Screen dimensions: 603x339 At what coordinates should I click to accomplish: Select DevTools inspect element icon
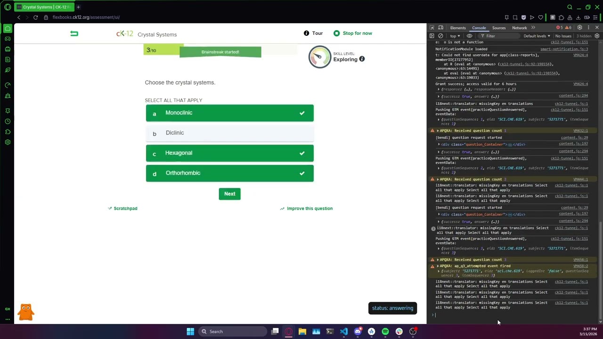432,28
